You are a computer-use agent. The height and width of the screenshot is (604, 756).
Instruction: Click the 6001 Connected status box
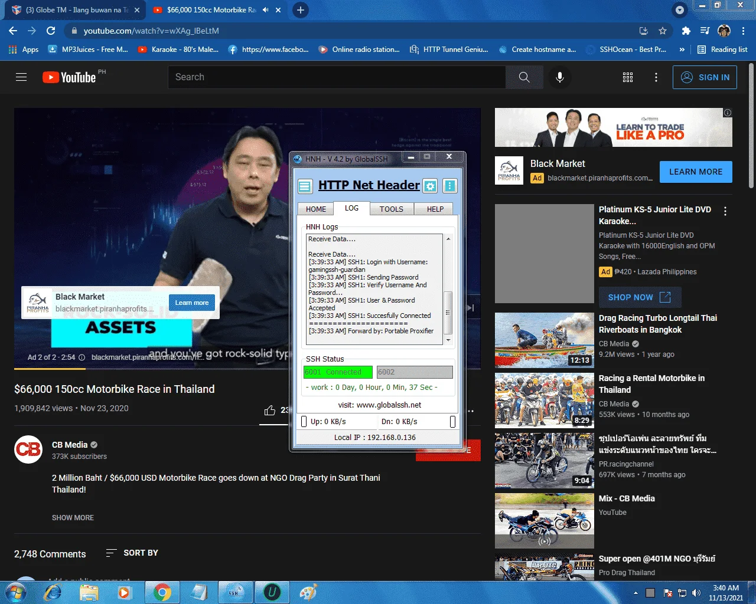point(338,372)
